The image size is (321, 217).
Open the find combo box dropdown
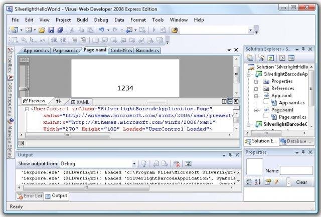[x=250, y=30]
